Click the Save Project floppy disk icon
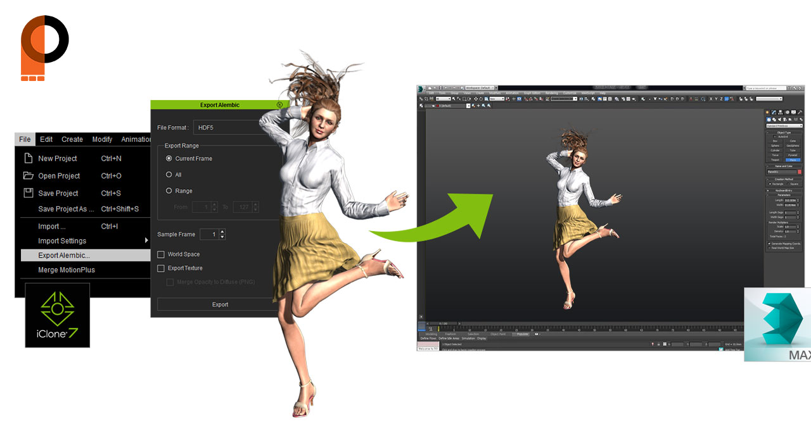The width and height of the screenshot is (811, 431). pyautogui.click(x=28, y=193)
